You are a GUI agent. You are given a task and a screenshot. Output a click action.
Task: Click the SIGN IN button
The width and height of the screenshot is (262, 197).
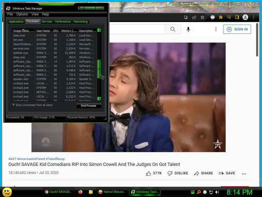[x=237, y=29]
